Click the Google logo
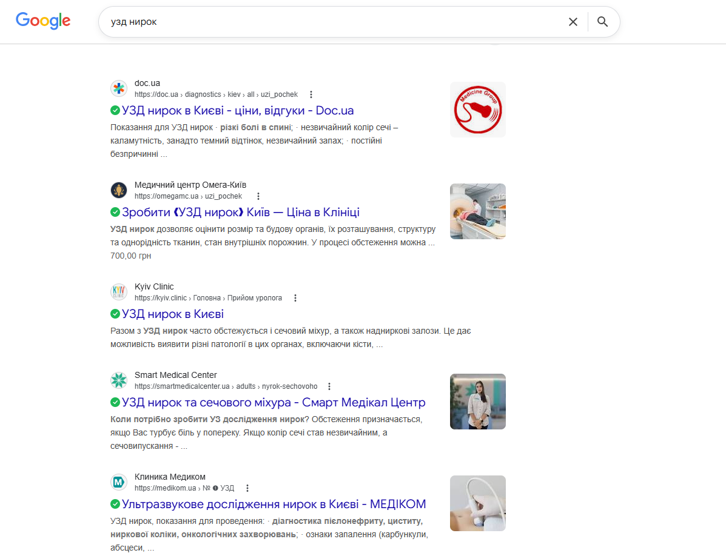This screenshot has height=556, width=726. [x=43, y=21]
